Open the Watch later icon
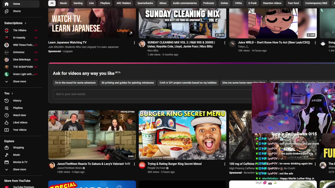 click(x=7, y=115)
